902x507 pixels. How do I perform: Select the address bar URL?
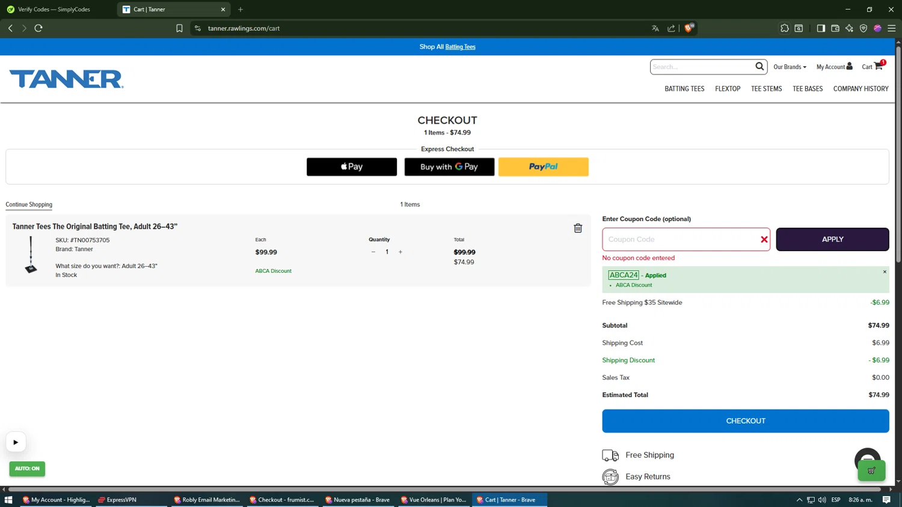(x=244, y=28)
